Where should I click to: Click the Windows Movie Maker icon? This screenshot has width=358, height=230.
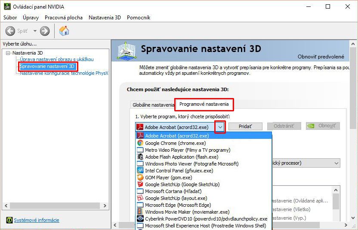click(140, 212)
